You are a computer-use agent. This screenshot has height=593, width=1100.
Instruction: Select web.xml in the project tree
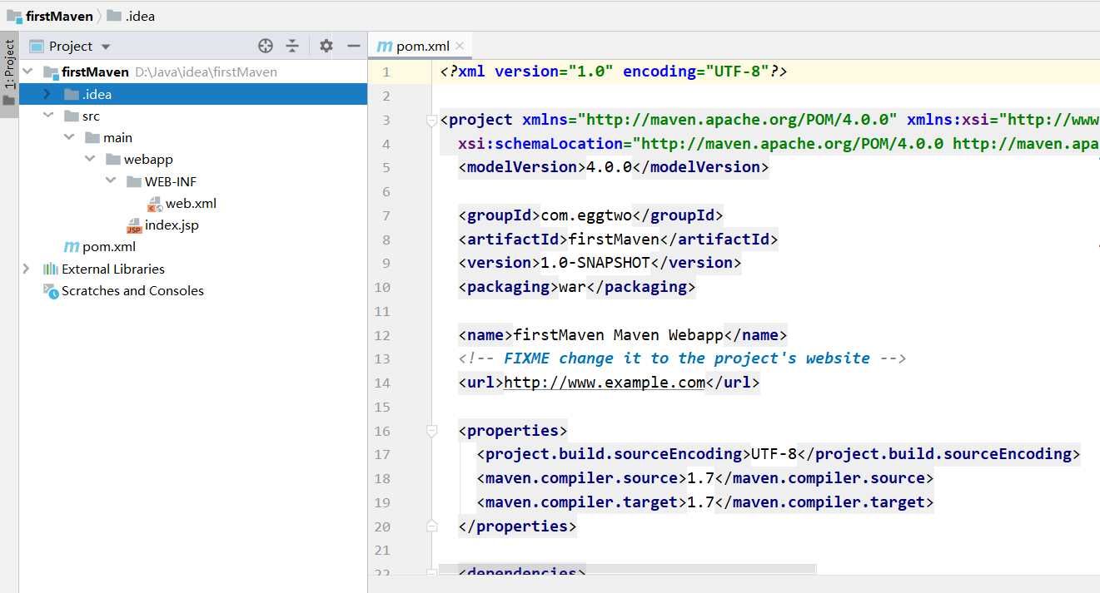coord(191,203)
